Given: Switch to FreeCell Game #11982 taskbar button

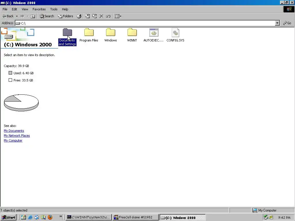Looking at the screenshot, I should click(136, 218).
